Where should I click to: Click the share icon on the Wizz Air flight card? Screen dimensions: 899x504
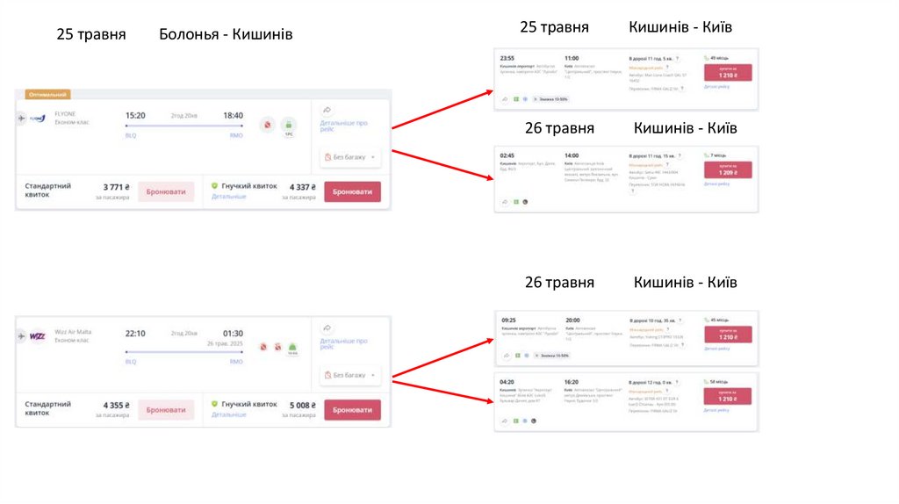click(x=327, y=328)
